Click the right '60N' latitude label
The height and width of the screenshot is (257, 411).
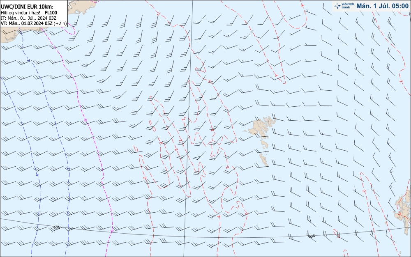(312, 236)
